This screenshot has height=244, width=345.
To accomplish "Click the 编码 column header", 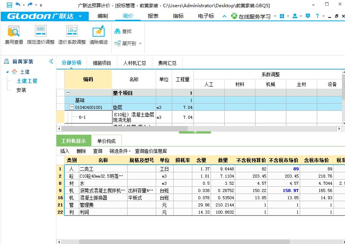I will tap(88, 79).
